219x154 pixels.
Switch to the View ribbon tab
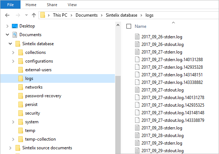[72, 5]
